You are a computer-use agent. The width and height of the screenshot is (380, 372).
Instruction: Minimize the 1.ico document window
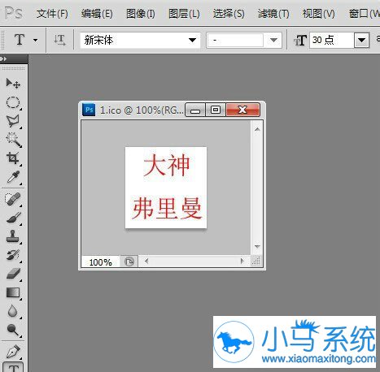pyautogui.click(x=195, y=110)
